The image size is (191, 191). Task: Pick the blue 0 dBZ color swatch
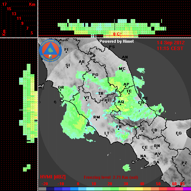pyautogui.click(x=74, y=189)
